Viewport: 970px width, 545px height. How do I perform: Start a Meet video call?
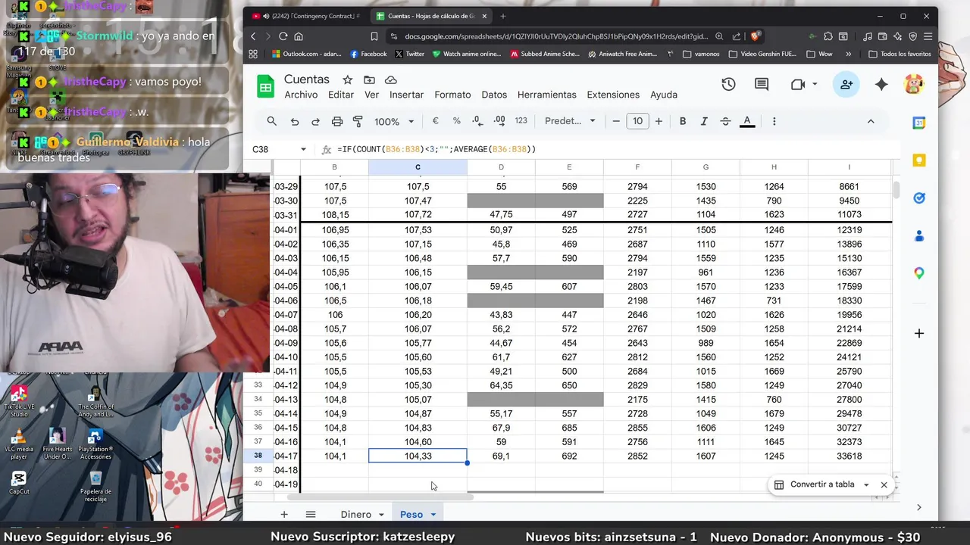(x=797, y=85)
